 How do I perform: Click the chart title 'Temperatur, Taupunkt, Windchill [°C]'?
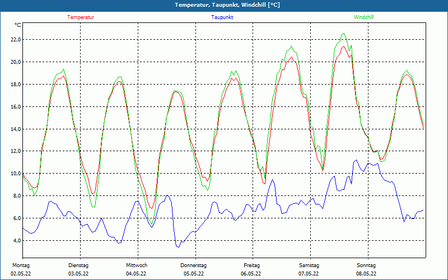[227, 5]
